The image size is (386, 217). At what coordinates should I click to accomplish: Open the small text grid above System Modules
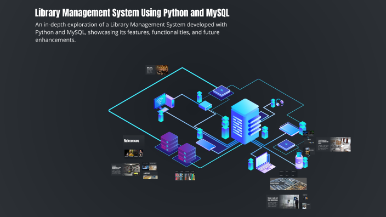[288, 174]
